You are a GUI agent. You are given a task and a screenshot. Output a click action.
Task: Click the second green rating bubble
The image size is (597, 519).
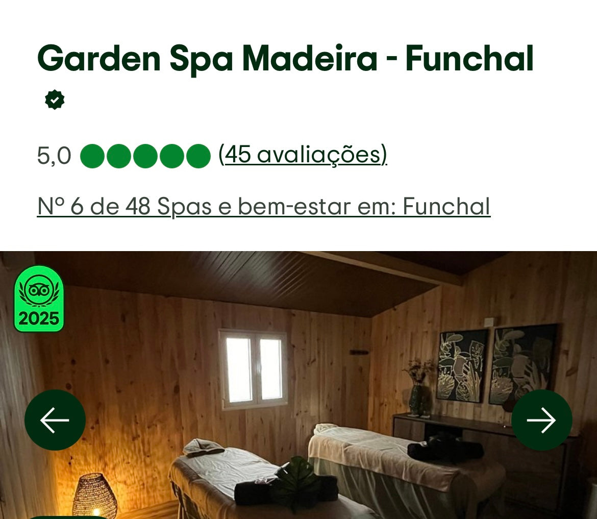119,156
